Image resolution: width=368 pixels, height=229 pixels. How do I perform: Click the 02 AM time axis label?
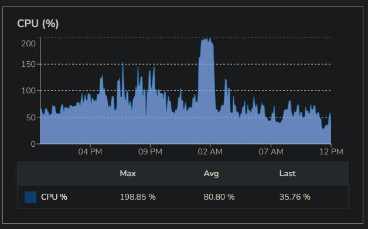pos(210,151)
